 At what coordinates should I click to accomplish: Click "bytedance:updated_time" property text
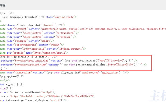click(x=30, y=65)
